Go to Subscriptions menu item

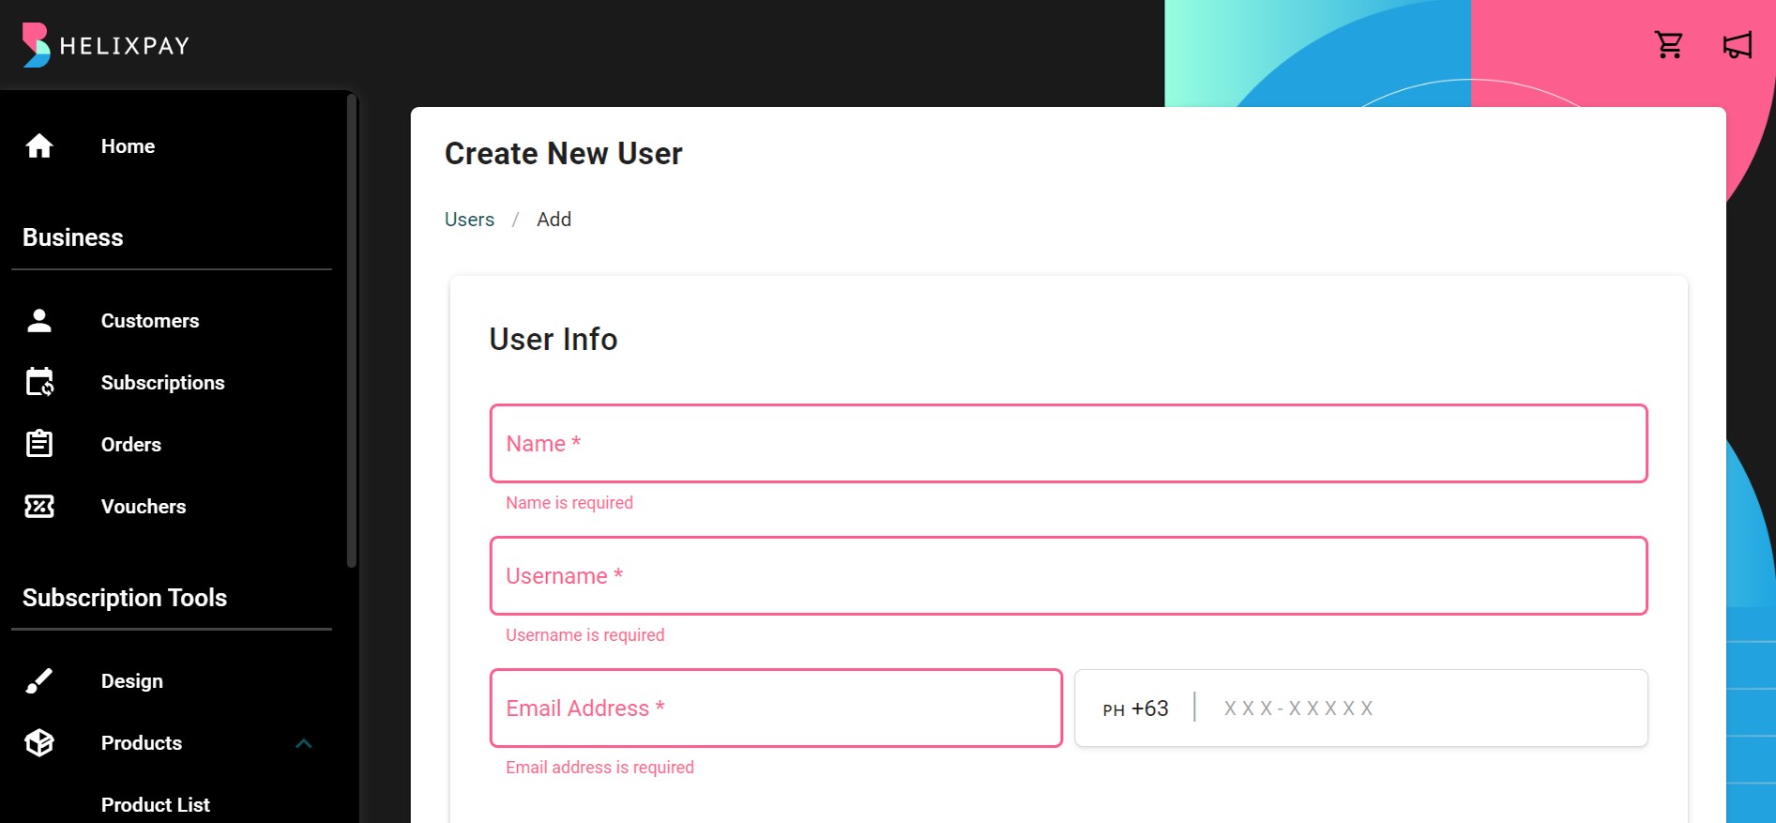click(x=163, y=383)
